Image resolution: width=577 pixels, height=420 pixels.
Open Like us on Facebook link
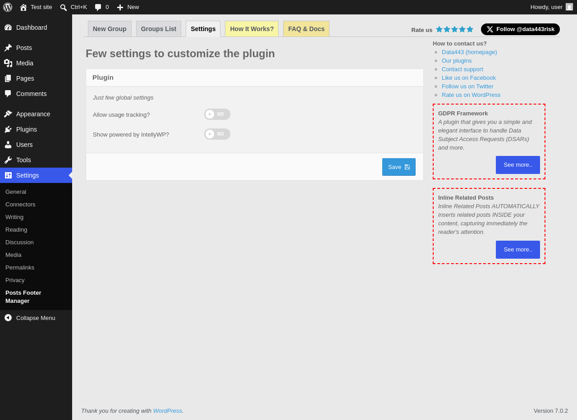click(x=469, y=78)
